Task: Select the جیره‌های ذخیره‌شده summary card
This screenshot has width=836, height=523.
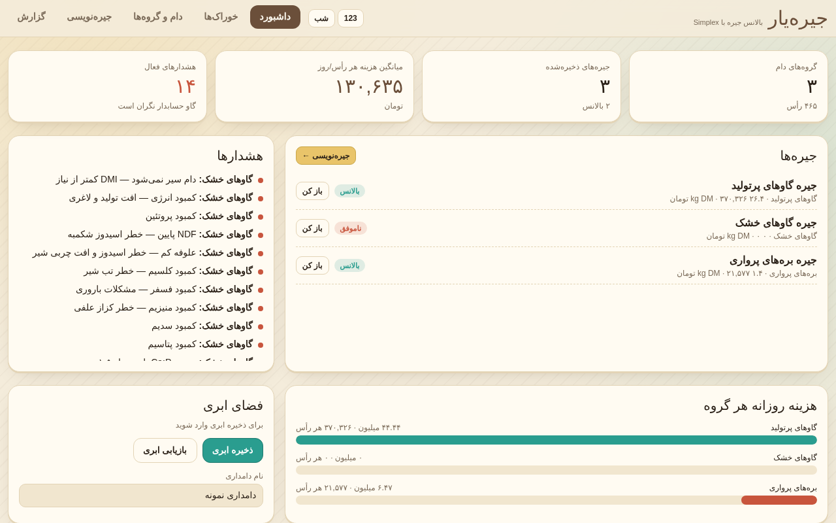Action: tap(521, 86)
